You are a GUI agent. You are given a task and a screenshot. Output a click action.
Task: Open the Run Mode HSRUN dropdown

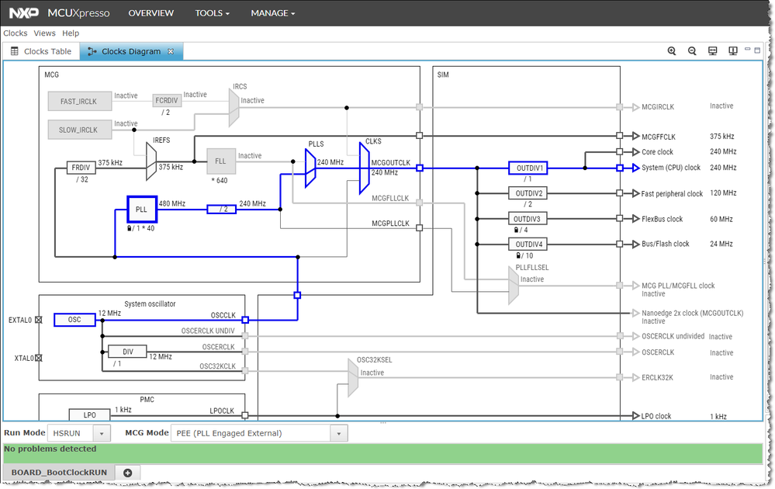click(x=79, y=433)
